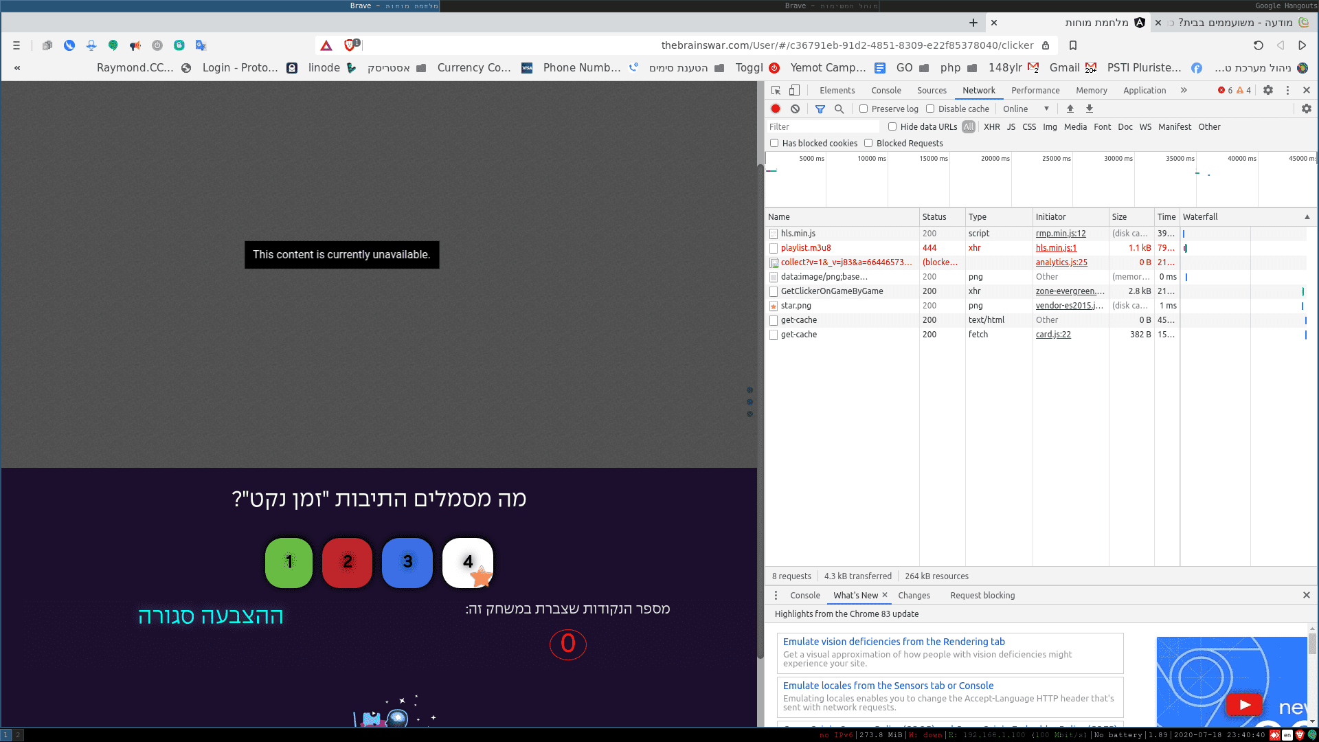Expand more DevTools tabs chevron
Viewport: 1319px width, 742px height.
[x=1184, y=90]
